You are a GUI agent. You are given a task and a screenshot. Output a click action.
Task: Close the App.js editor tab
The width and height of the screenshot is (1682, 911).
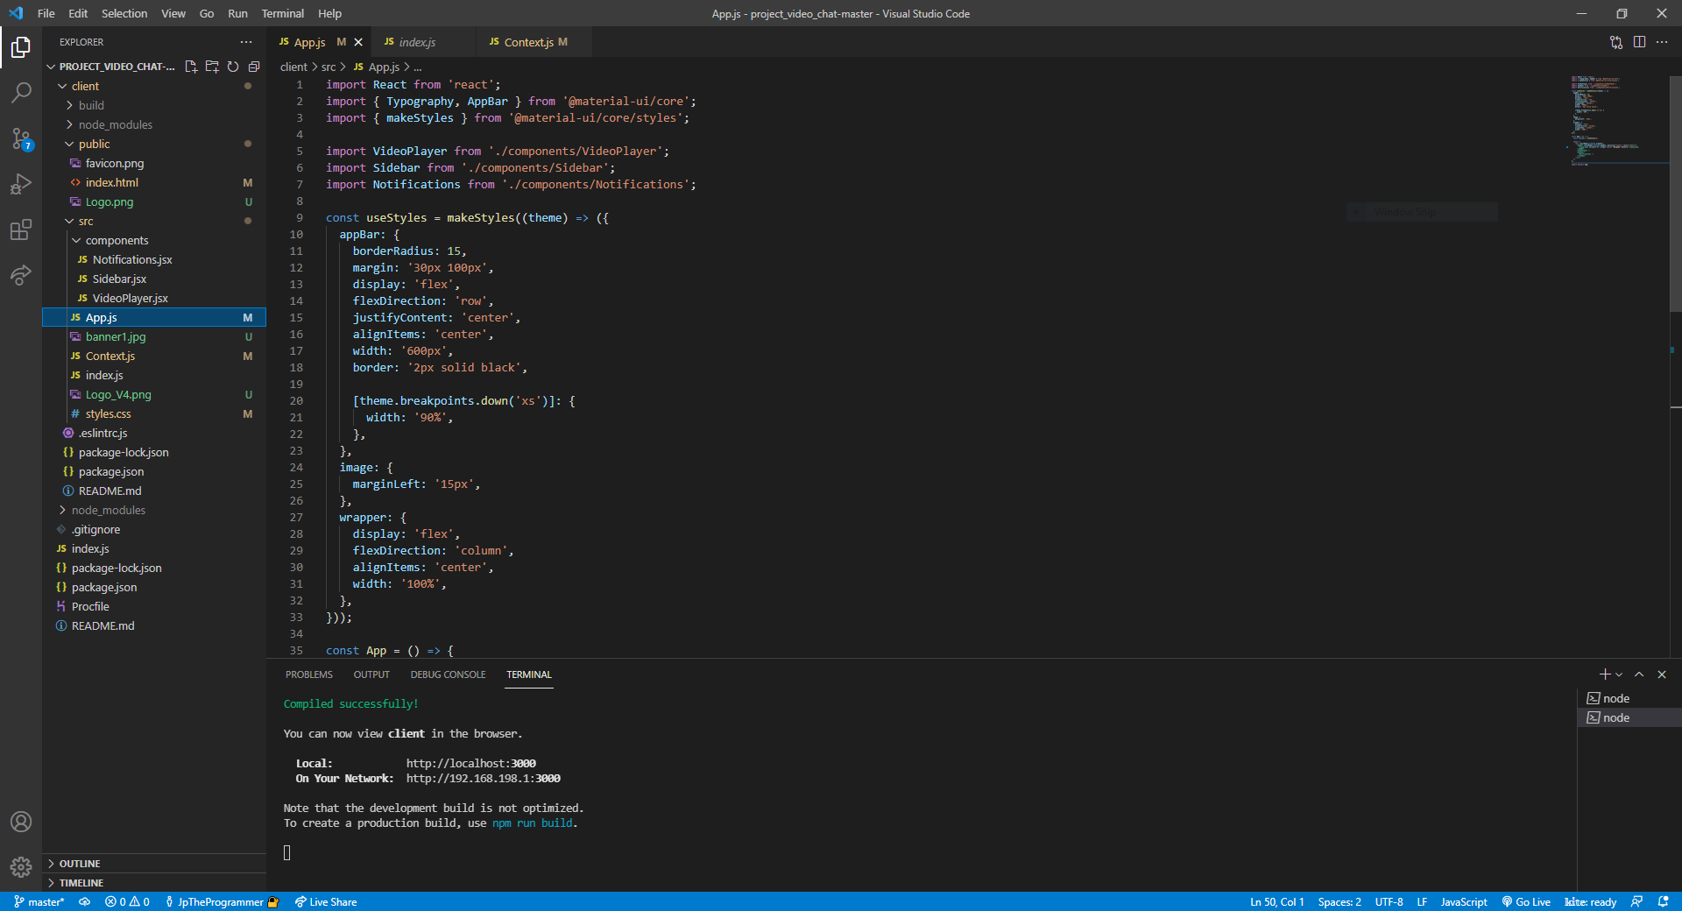click(358, 42)
